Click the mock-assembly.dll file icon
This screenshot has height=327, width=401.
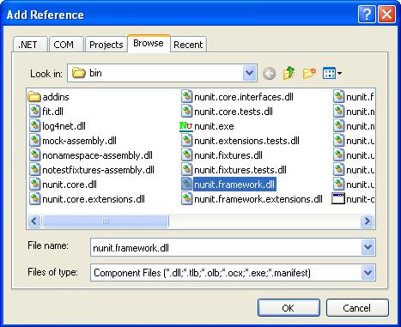click(x=35, y=140)
